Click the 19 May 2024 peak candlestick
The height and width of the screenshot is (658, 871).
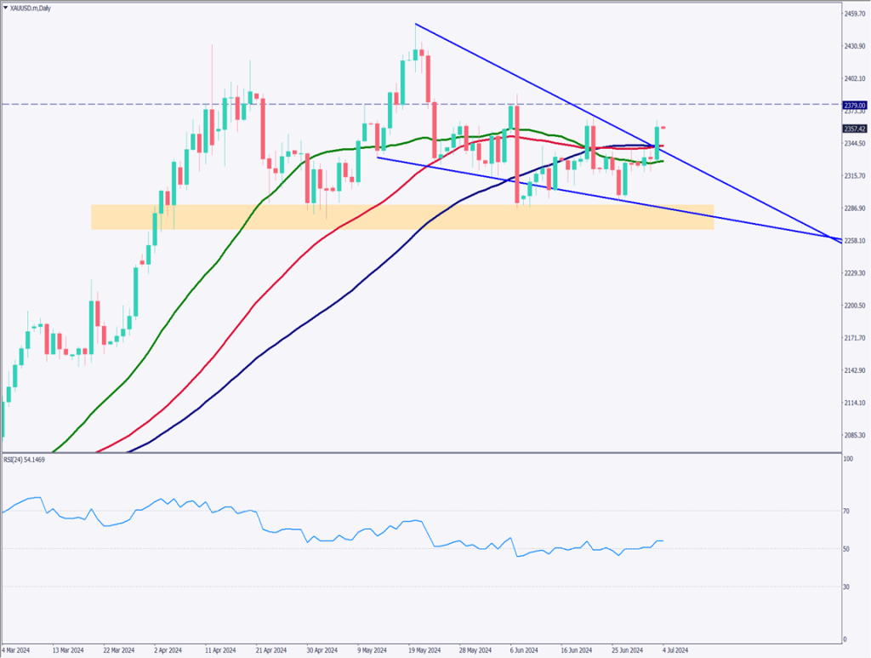[x=416, y=54]
